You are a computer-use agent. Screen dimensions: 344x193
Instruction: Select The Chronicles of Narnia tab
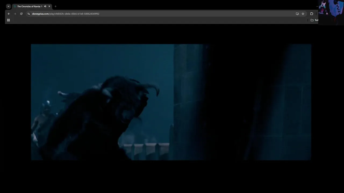32,6
